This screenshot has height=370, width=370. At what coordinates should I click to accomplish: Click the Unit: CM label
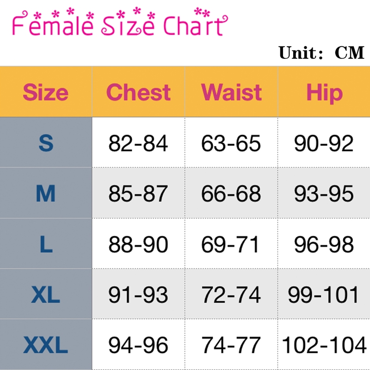coord(321,53)
